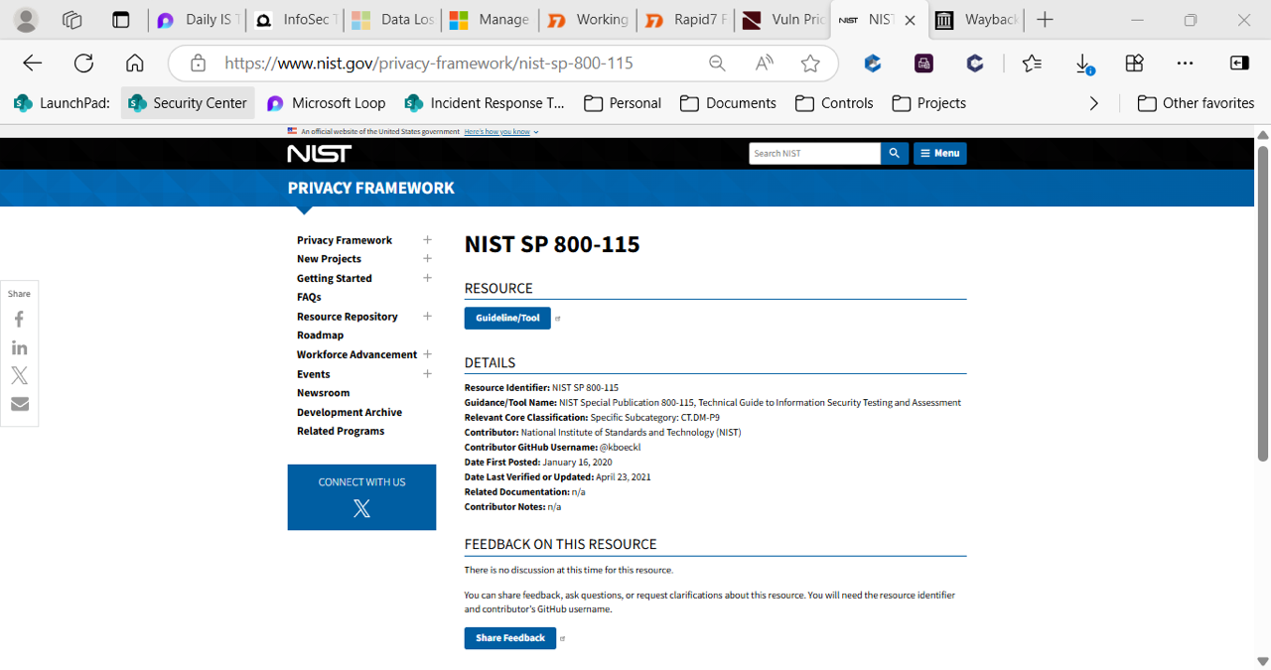The height and width of the screenshot is (670, 1271).
Task: Open the Personal bookmarks folder
Action: 623,103
